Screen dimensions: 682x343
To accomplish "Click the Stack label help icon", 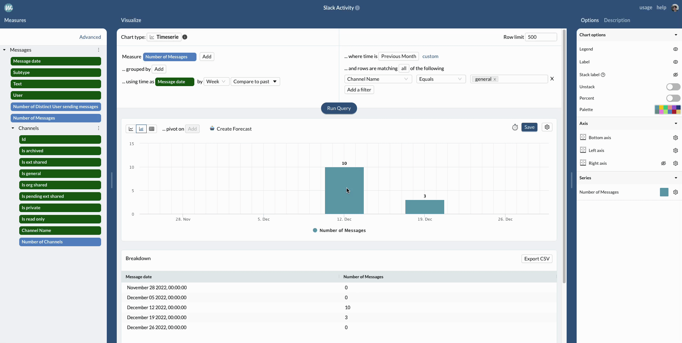I will (x=603, y=75).
